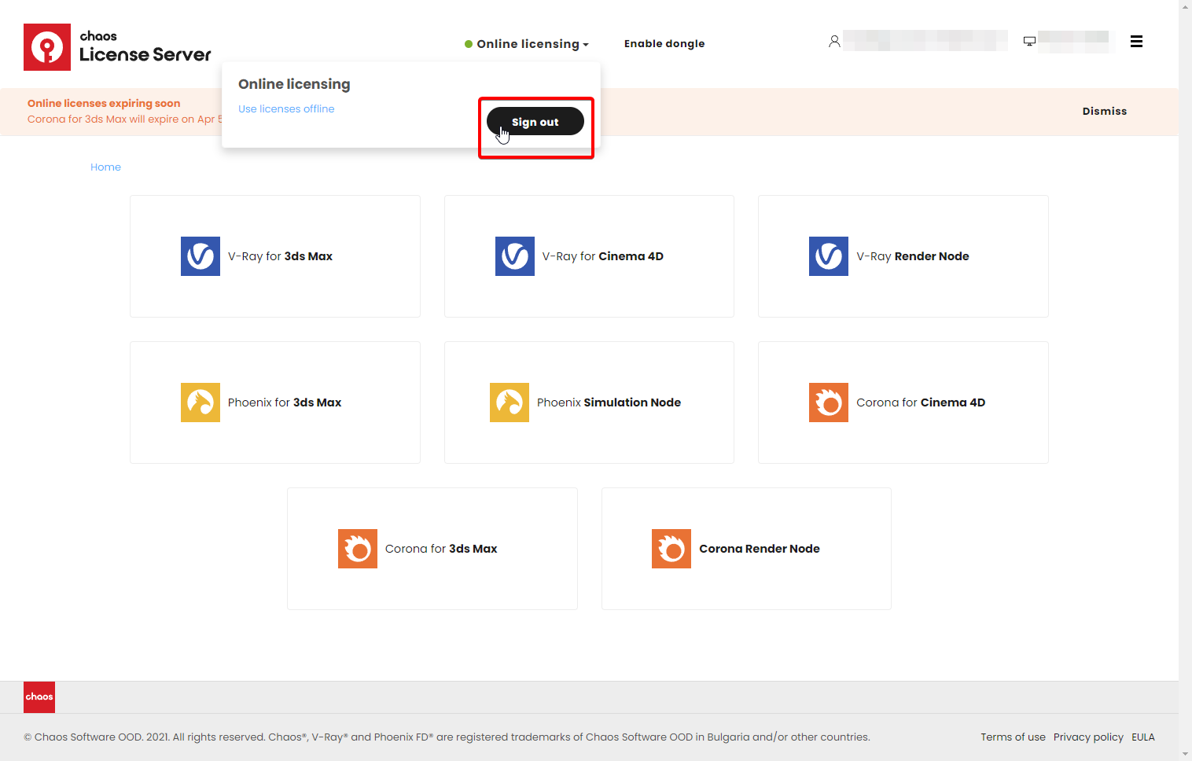Click the computer monitor icon in header

[x=1029, y=42]
